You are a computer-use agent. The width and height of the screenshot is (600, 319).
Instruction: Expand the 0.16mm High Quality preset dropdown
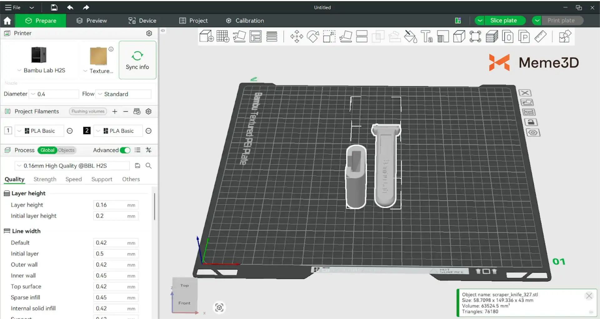[x=72, y=166]
